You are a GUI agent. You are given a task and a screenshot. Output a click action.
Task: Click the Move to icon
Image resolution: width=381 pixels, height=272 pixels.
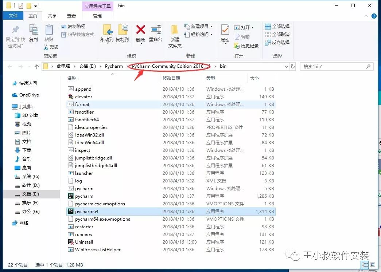click(107, 30)
